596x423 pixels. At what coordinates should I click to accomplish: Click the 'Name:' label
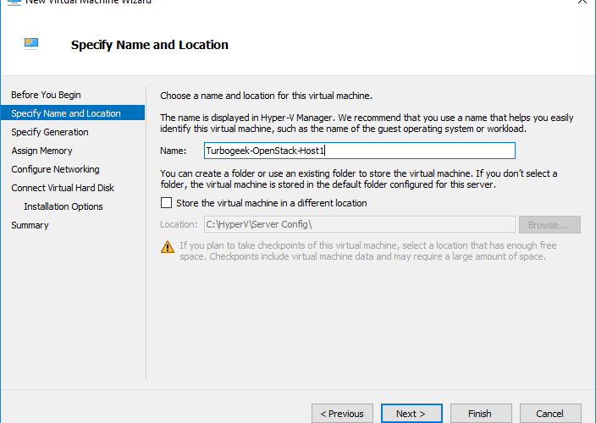click(x=174, y=151)
